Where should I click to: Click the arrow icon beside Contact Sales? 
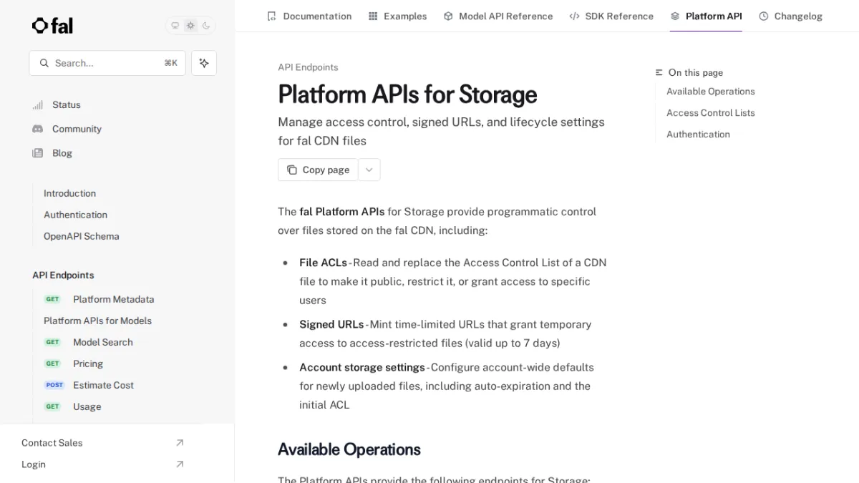coord(180,443)
